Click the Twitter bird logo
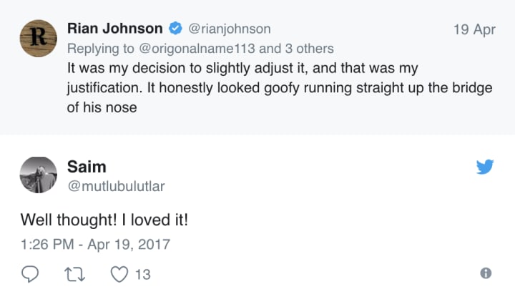The image size is (515, 297). click(x=485, y=167)
